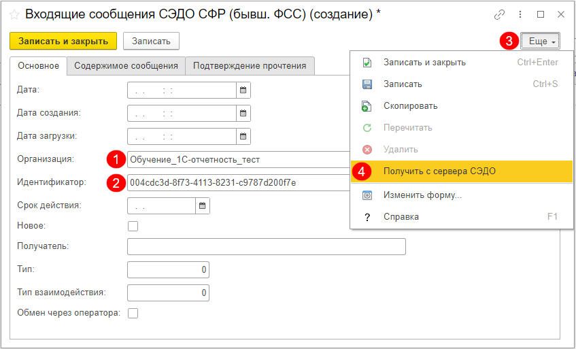The width and height of the screenshot is (576, 349).
Task: Click the favorite star icon in title
Action: pyautogui.click(x=13, y=14)
